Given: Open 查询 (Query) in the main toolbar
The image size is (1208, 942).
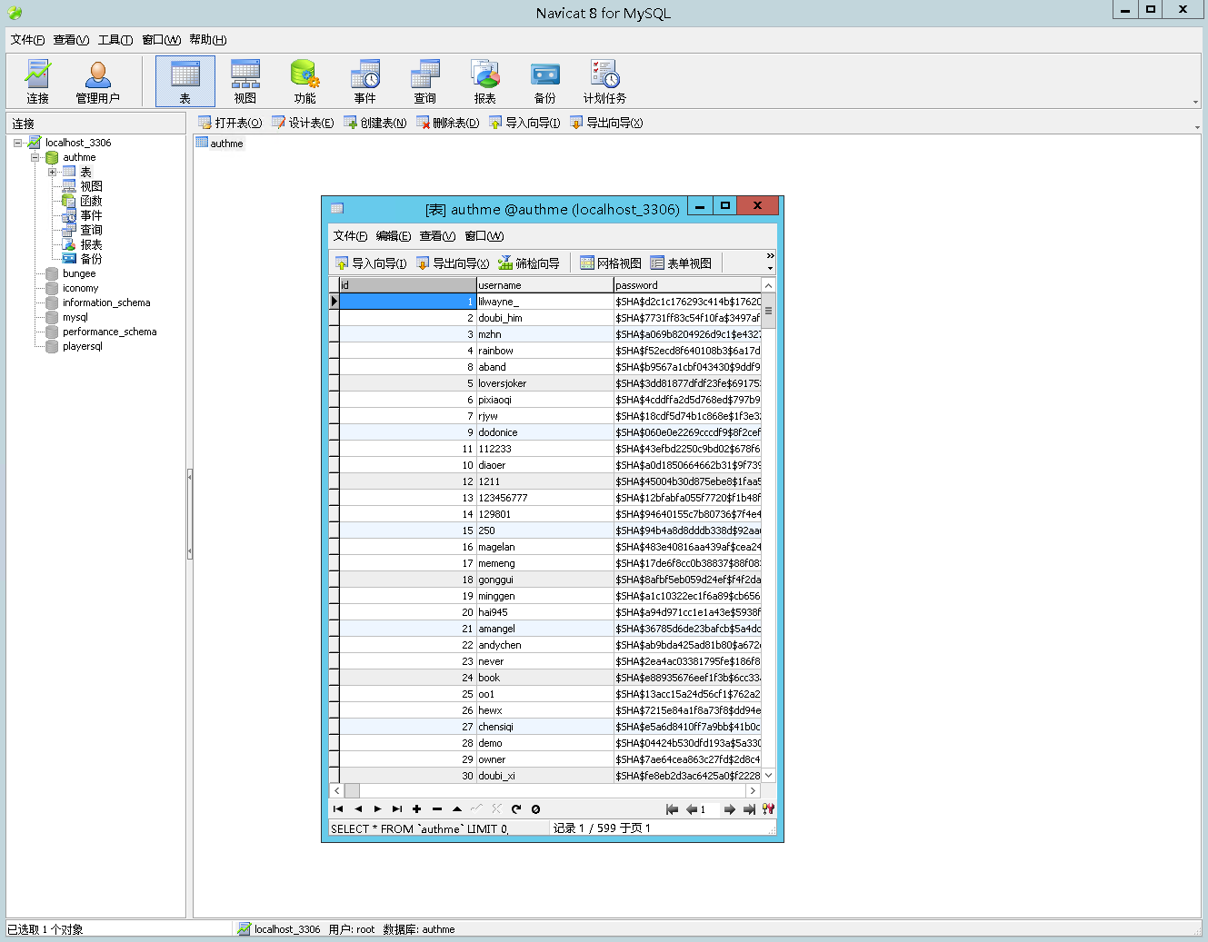Looking at the screenshot, I should [x=424, y=82].
